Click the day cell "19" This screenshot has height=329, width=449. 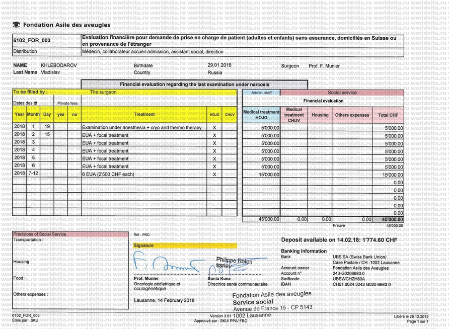(x=47, y=126)
